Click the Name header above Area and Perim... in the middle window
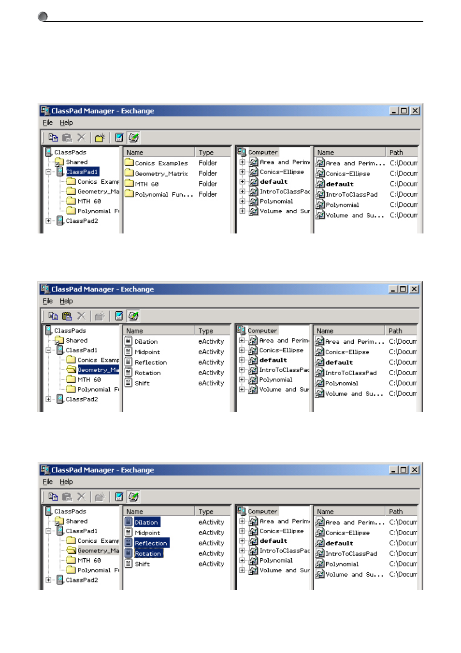The height and width of the screenshot is (653, 461). tap(349, 331)
